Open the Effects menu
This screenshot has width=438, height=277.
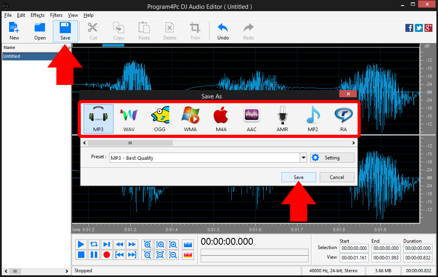[37, 15]
